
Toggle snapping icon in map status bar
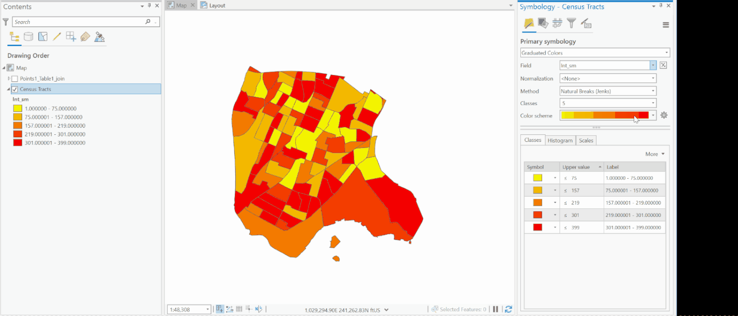[220, 309]
